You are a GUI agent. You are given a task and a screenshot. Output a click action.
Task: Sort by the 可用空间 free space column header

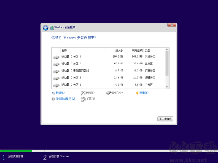point(134,50)
